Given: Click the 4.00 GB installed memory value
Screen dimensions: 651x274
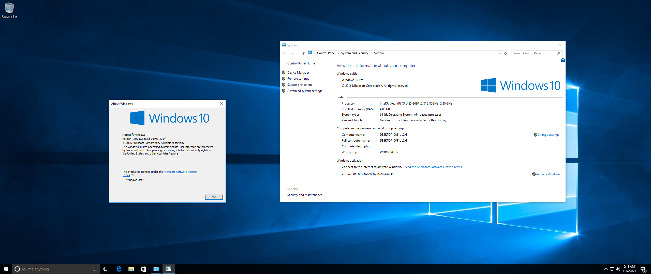Looking at the screenshot, I should click(385, 109).
